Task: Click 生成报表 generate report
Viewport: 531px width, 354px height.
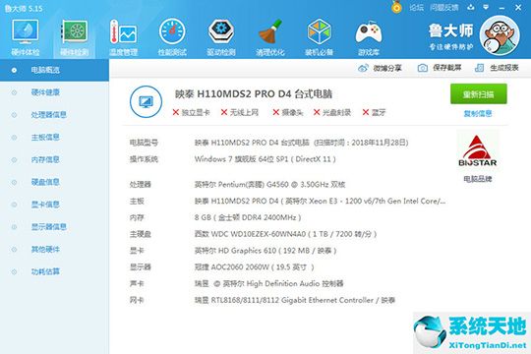Action: click(x=497, y=68)
